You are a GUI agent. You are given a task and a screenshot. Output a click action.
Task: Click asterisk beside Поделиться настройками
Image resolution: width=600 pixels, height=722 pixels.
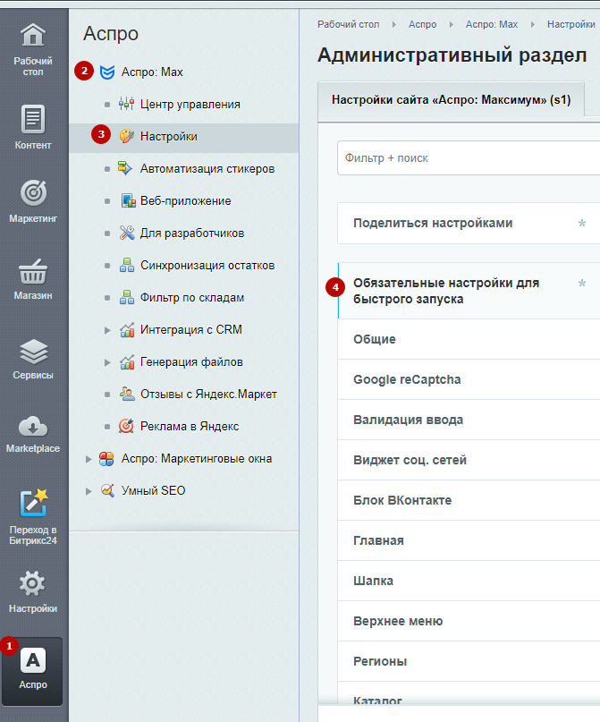click(582, 224)
